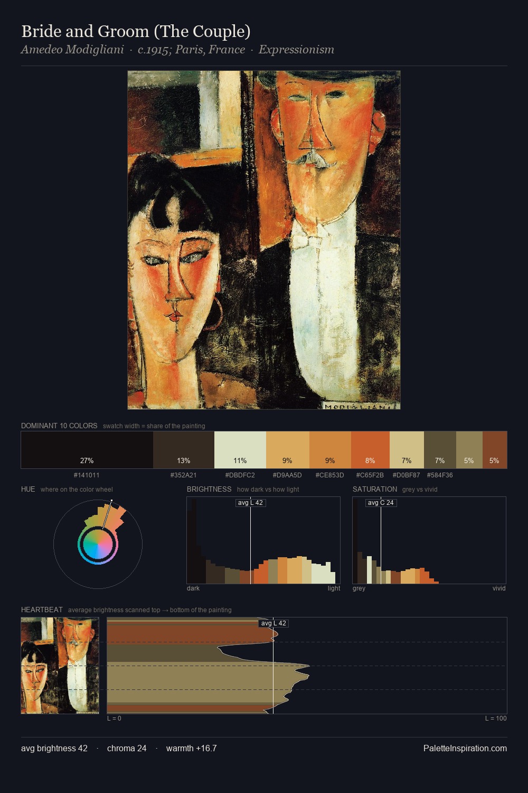Viewport: 528px width, 793px height.
Task: Pick the 7% tan swatch #D0BF87
Action: 407,450
